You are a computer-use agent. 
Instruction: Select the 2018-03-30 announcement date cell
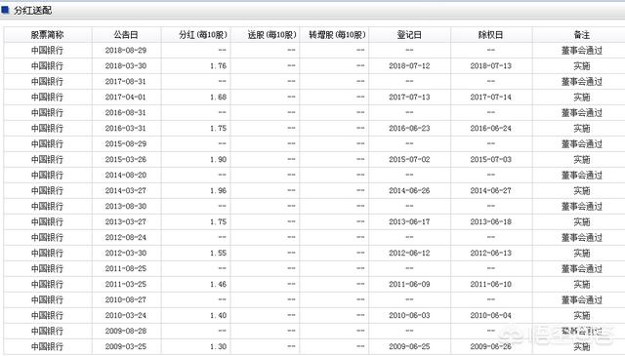click(x=126, y=66)
